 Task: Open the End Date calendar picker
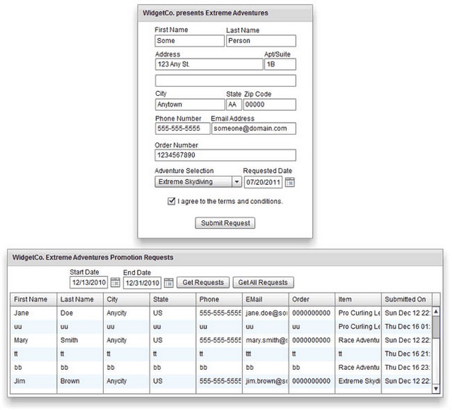(169, 283)
